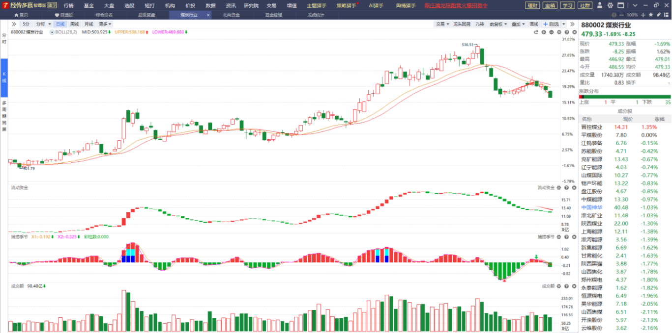Close the 捕捞季节 indicator panel
672x333 pixels.
click(573, 237)
